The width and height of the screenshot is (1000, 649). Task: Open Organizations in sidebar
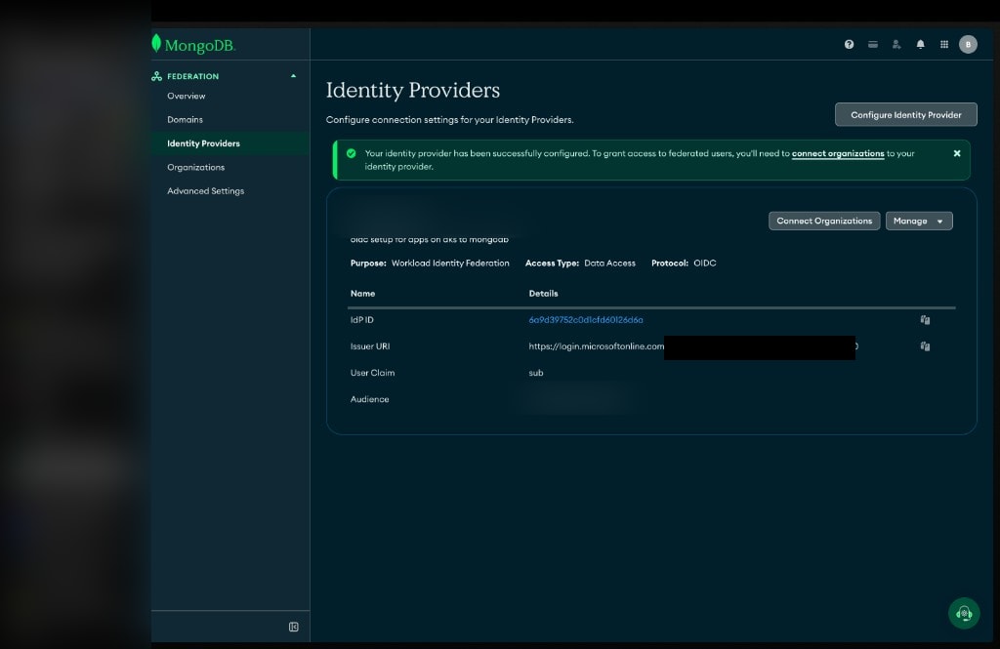click(x=195, y=167)
